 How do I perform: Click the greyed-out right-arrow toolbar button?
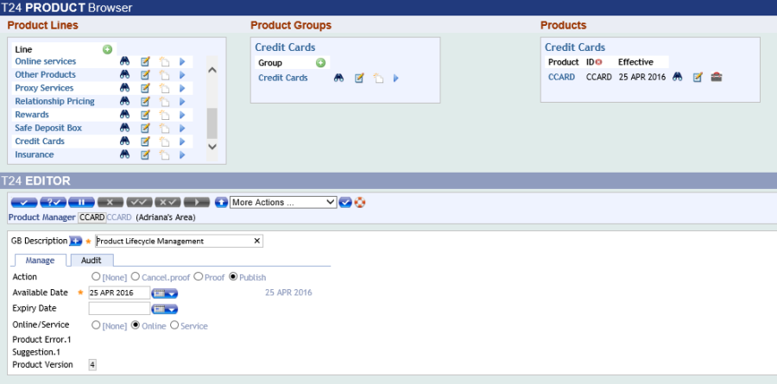click(x=197, y=202)
